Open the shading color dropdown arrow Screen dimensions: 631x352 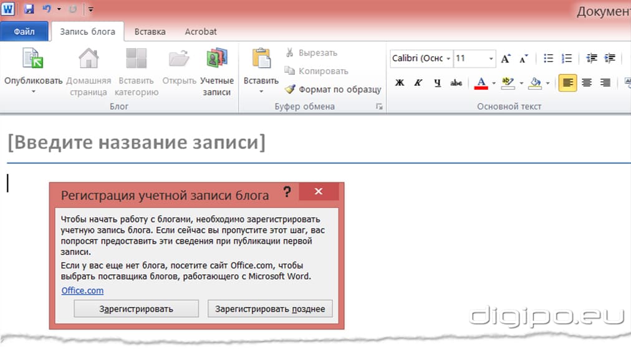tap(547, 83)
